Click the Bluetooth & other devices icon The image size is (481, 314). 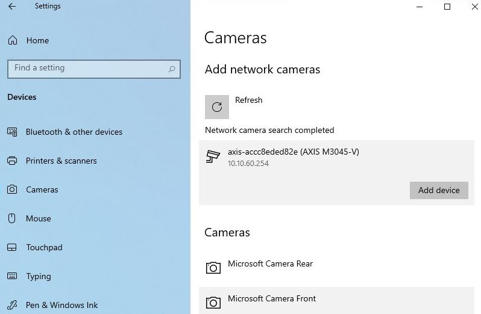(x=12, y=132)
